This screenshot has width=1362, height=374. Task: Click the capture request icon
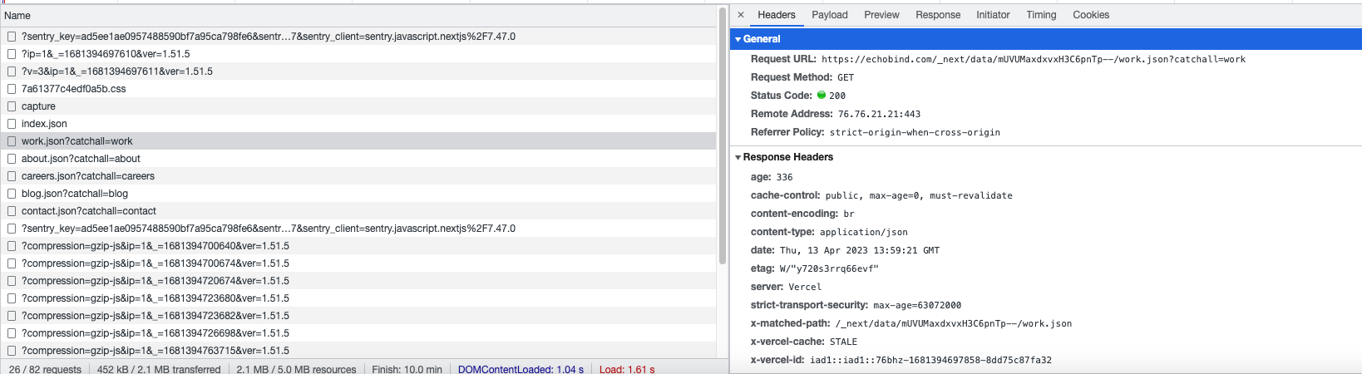[12, 106]
